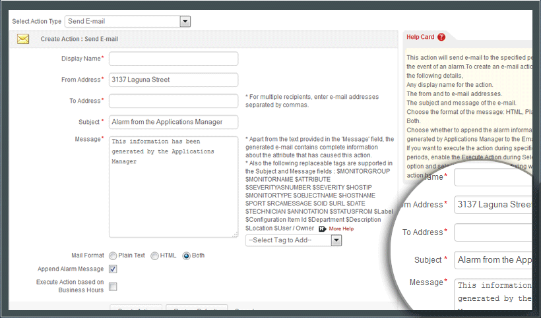The height and width of the screenshot is (318, 541).
Task: Click the Help Card heading
Action: 420,37
